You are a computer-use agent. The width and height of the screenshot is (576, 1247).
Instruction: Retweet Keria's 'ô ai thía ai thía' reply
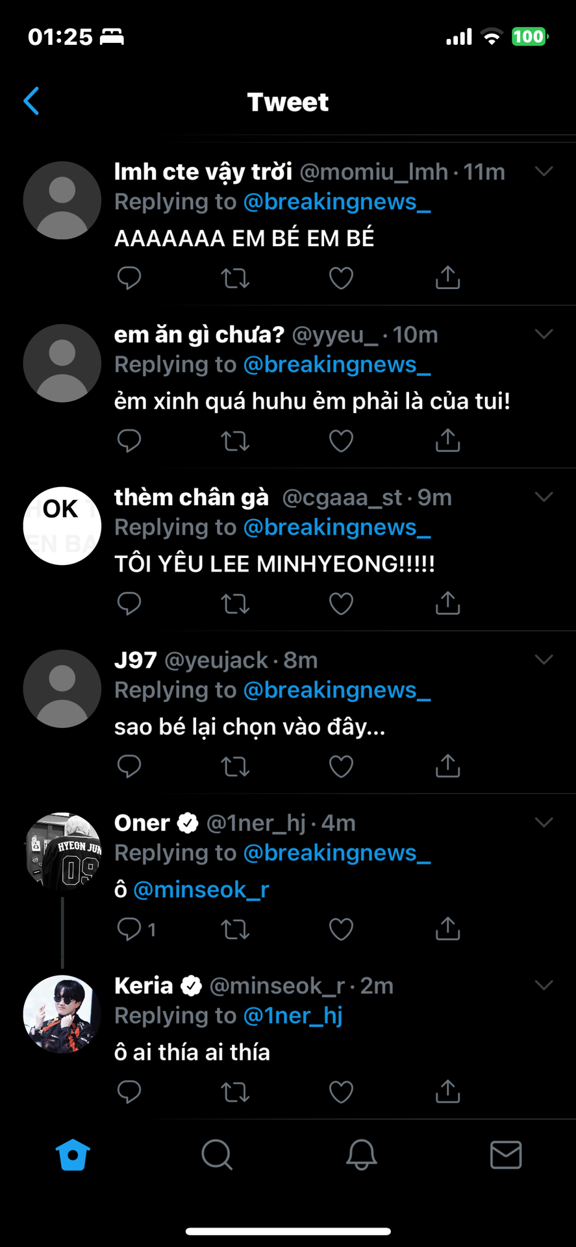pos(235,1092)
